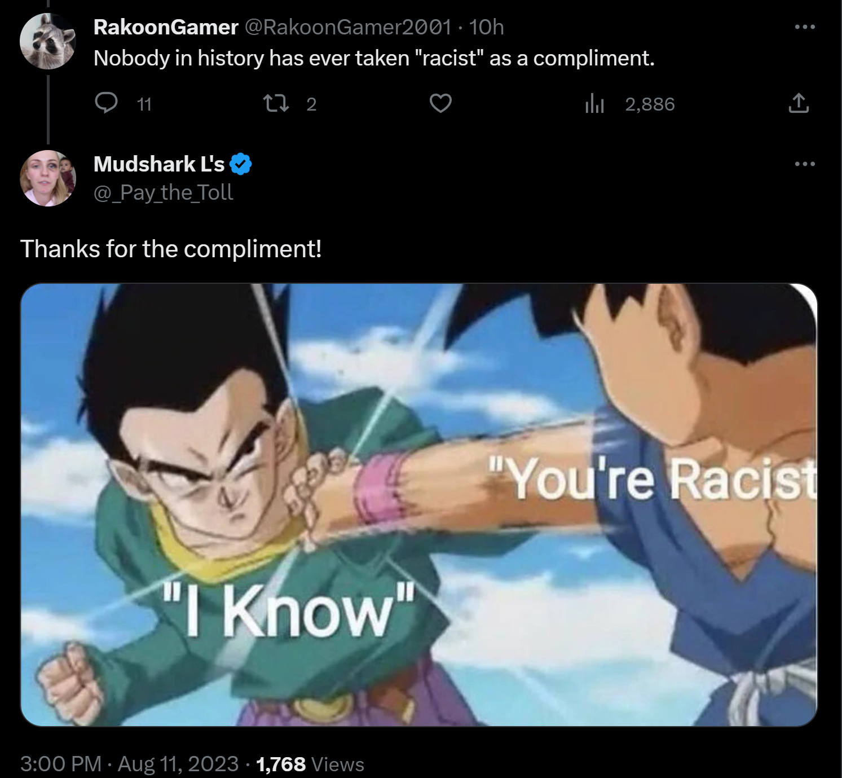This screenshot has width=842, height=778.
Task: Open the attached Dragon Ball meme image
Action: (419, 505)
